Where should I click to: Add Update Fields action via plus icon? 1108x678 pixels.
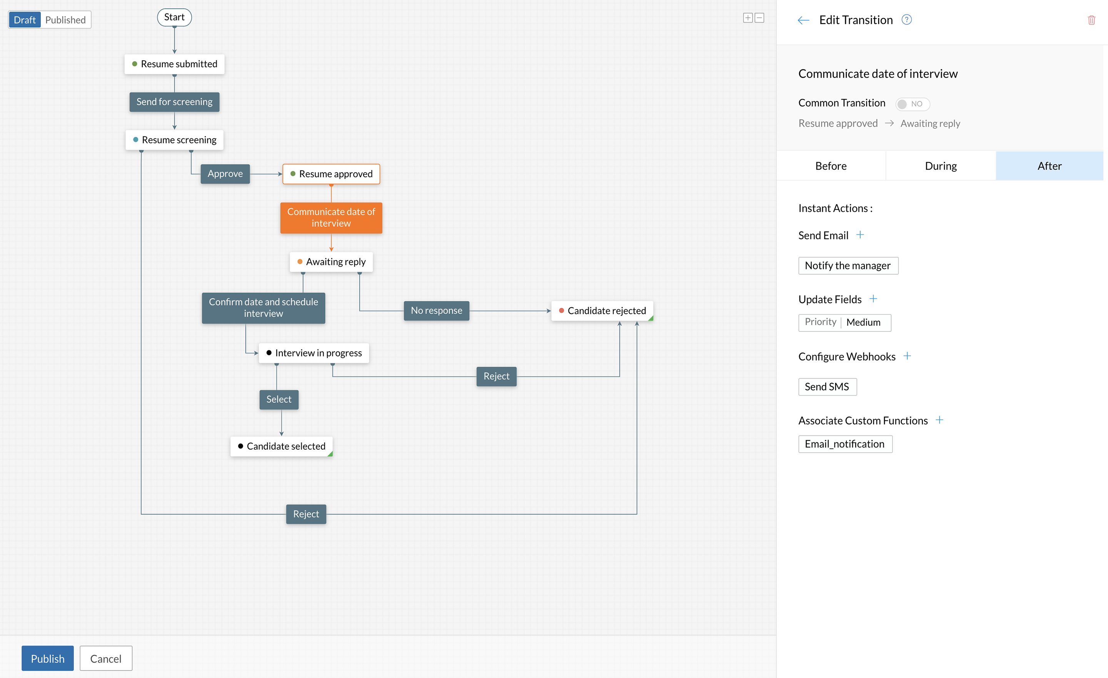[x=873, y=299]
